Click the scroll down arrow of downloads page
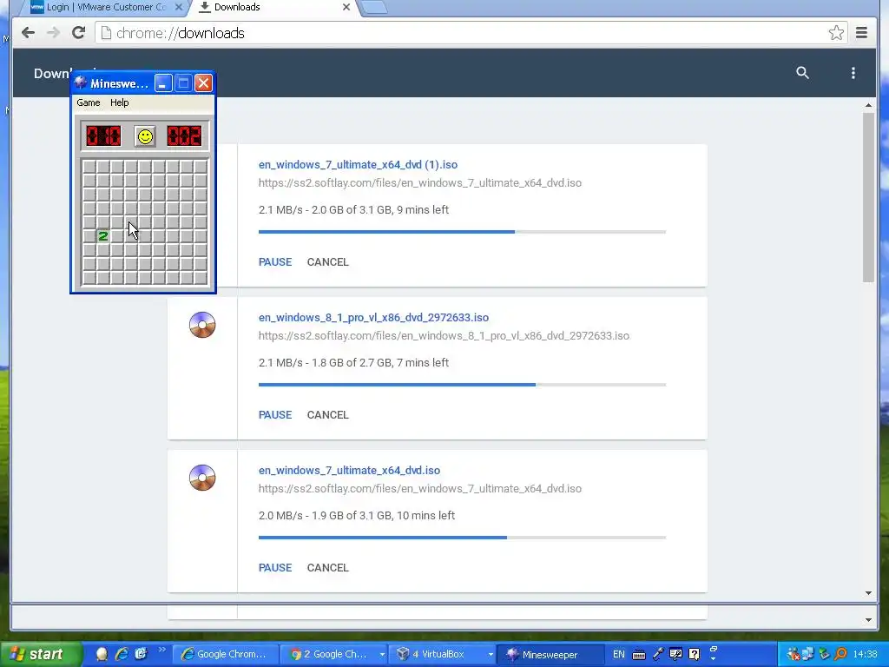The width and height of the screenshot is (889, 667). [868, 593]
